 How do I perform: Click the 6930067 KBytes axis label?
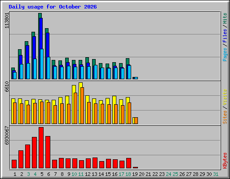pyautogui.click(x=7, y=136)
